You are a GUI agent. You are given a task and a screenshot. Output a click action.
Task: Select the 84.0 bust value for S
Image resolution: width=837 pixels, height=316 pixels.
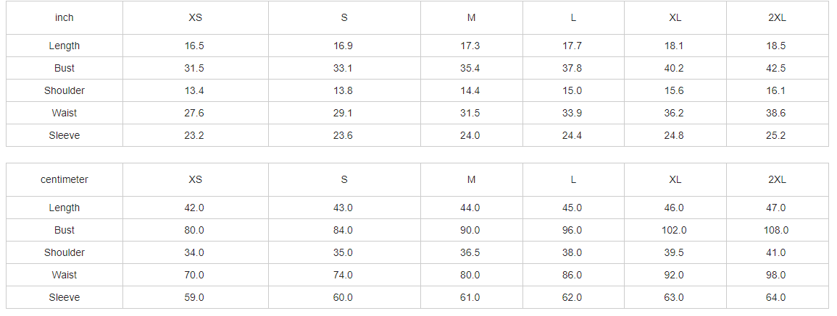[x=344, y=230]
